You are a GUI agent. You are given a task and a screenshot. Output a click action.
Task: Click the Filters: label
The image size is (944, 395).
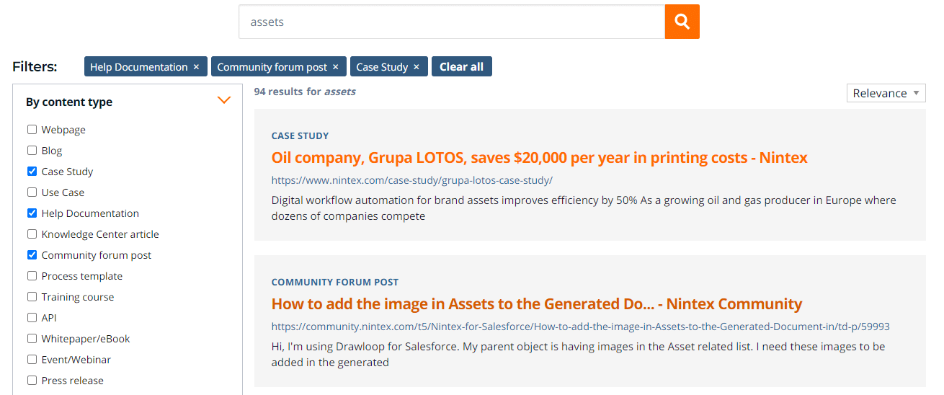point(35,67)
